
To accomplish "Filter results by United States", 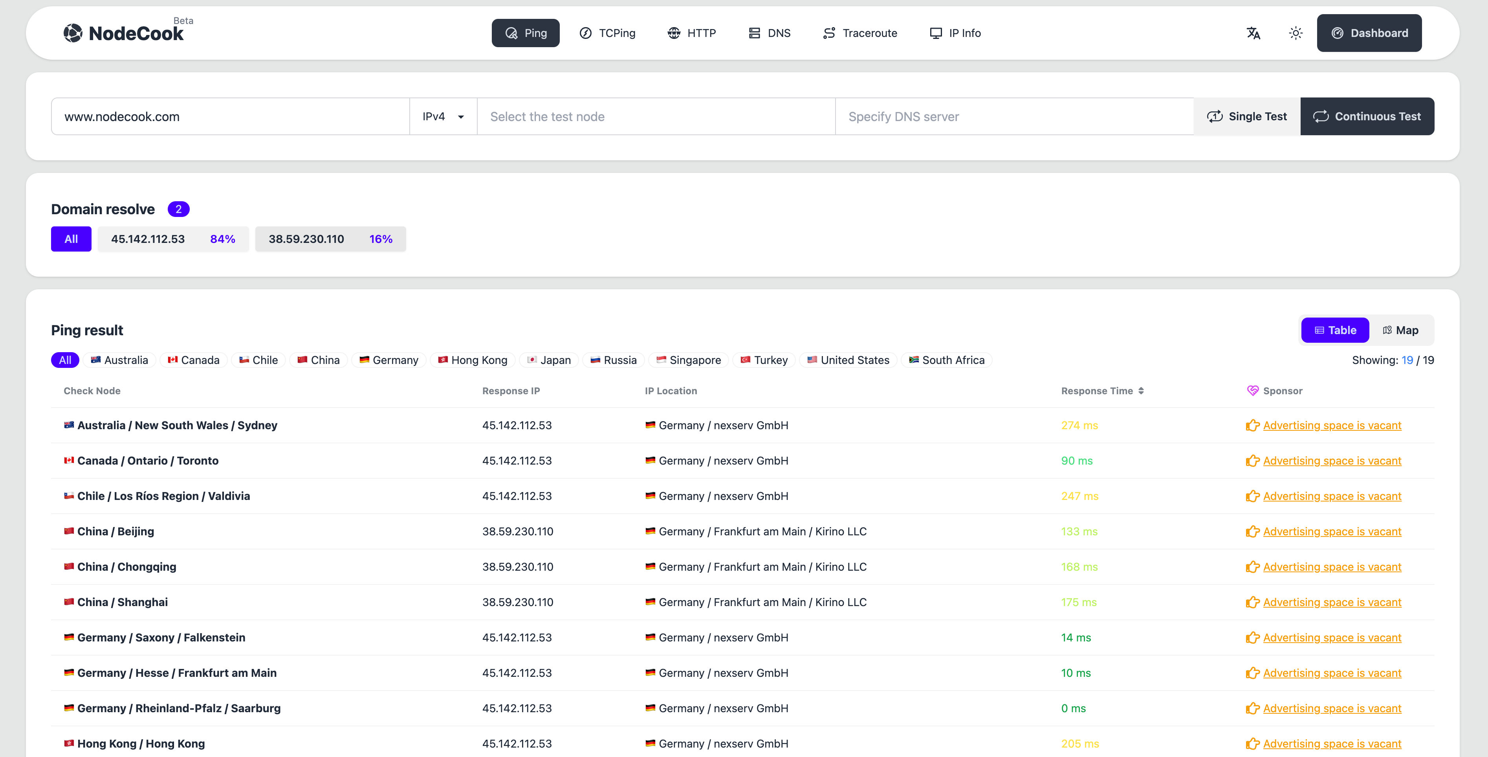I will tap(848, 360).
